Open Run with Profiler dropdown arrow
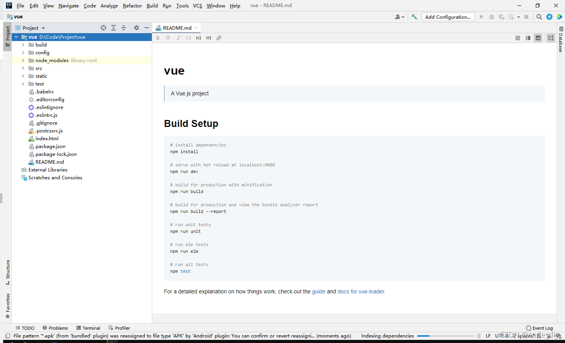Screen dimensions: 565x343 [x=519, y=17]
